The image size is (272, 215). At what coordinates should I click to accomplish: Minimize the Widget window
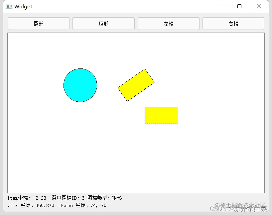click(220, 6)
